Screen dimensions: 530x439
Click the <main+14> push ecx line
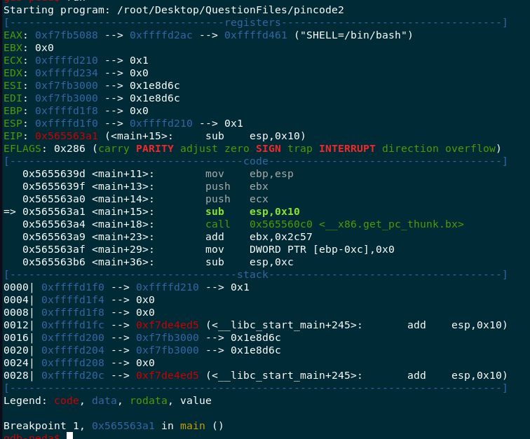pos(145,200)
